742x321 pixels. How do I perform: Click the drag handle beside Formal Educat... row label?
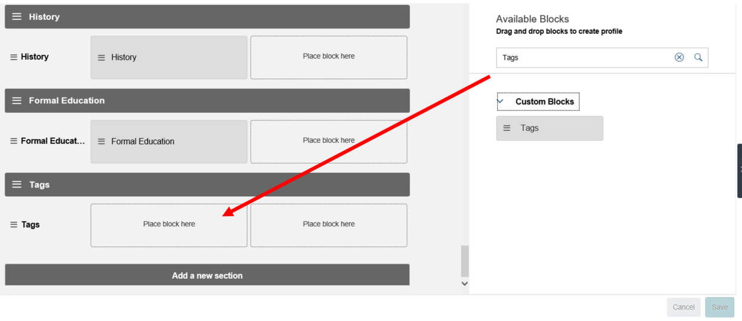tap(14, 141)
